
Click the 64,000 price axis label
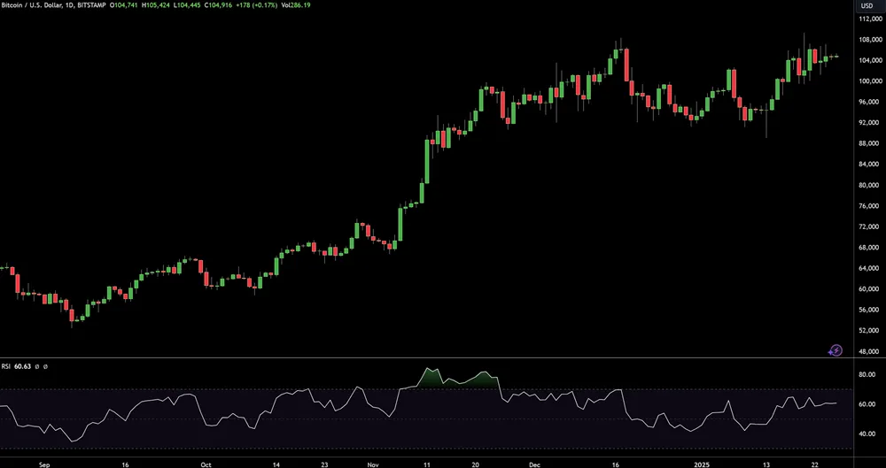[868, 268]
